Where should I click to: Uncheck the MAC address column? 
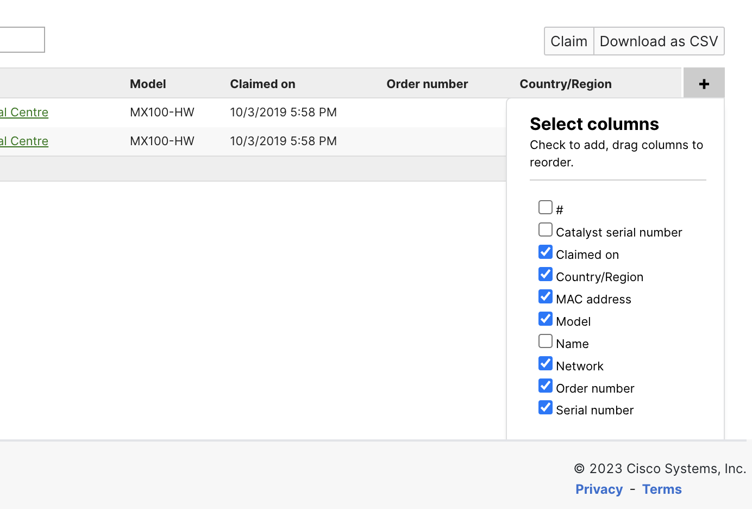pos(545,296)
